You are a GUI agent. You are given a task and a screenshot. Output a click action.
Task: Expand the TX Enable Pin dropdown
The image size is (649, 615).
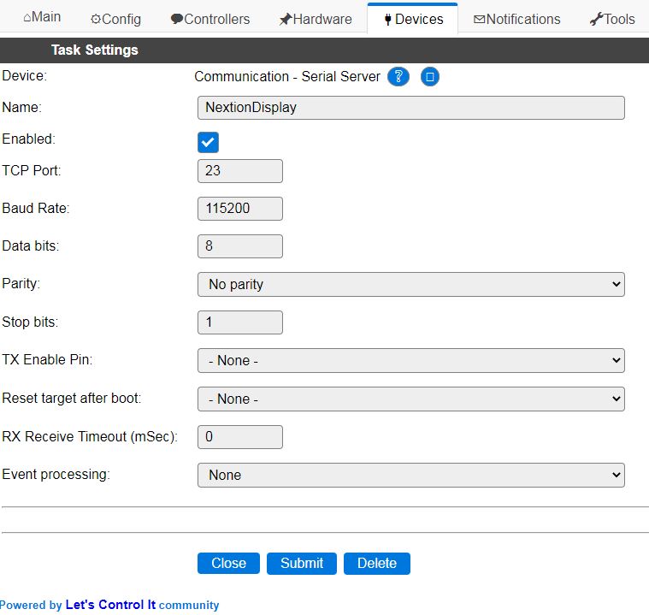[x=410, y=361]
